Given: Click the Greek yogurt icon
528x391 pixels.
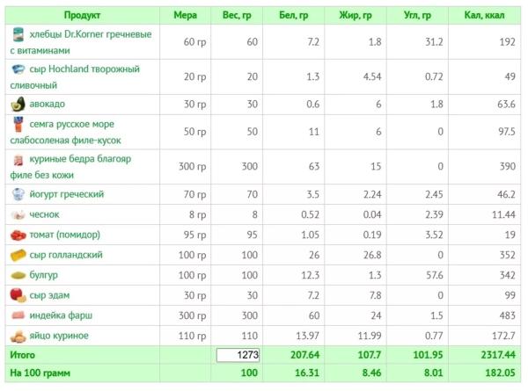Looking at the screenshot, I should click(18, 194).
